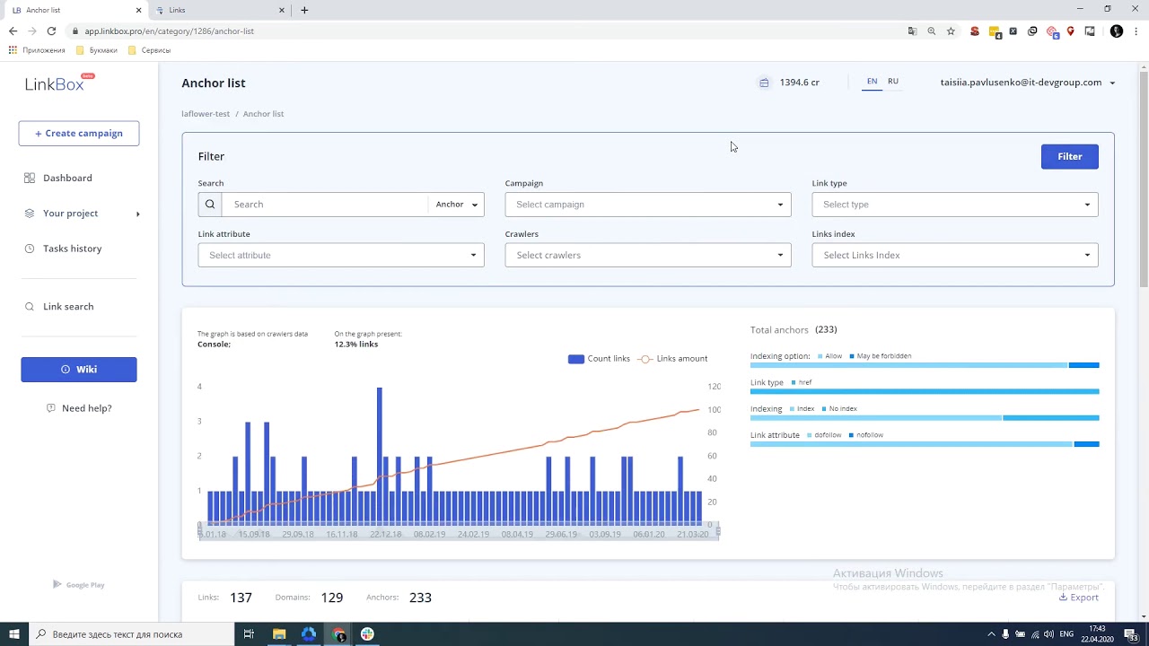Open the Букмаки bookmarks folder

click(x=97, y=50)
